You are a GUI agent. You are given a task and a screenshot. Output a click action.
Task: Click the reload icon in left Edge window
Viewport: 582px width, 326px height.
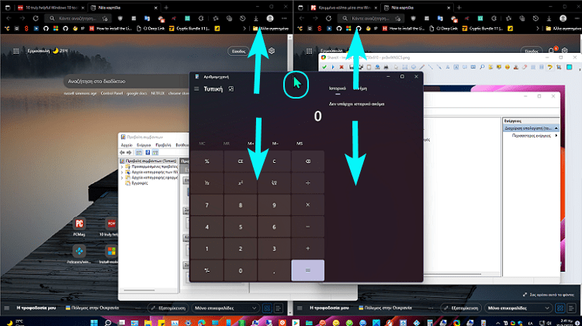pos(36,18)
